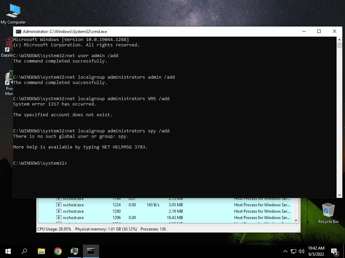Click the empty C:\WINDOWS\system32> prompt

pyautogui.click(x=40, y=163)
